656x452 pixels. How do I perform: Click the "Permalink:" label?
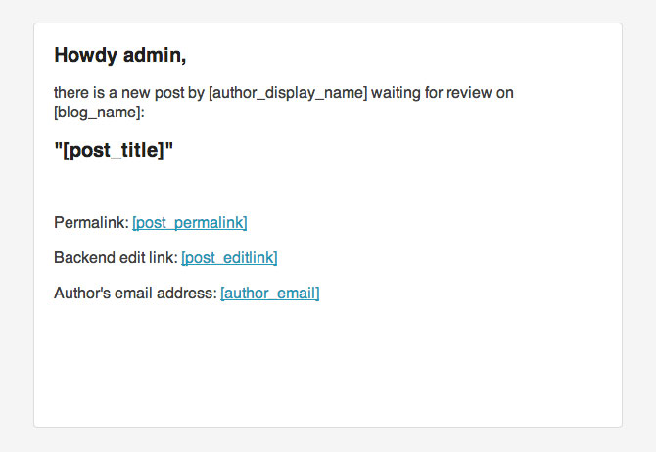coord(92,222)
